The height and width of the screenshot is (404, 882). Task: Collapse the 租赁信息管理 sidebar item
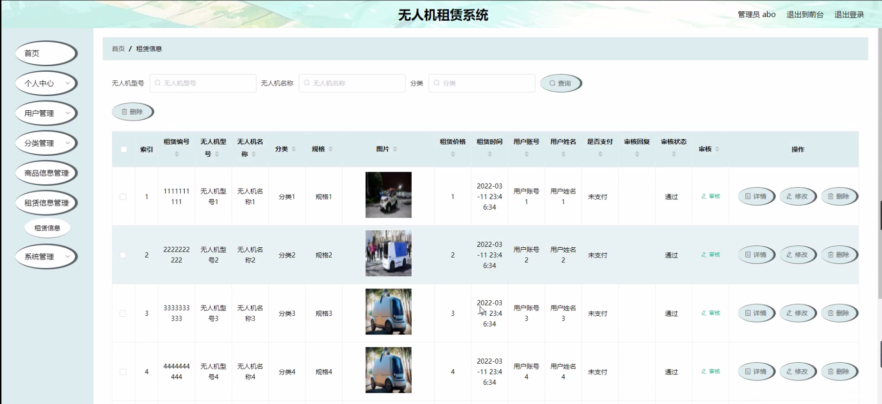tap(46, 203)
